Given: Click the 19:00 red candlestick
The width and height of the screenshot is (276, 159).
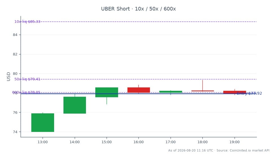Looking at the screenshot, I should click(235, 92).
